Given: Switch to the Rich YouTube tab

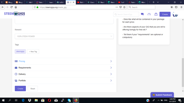Looking at the screenshot, I should 81,2.
